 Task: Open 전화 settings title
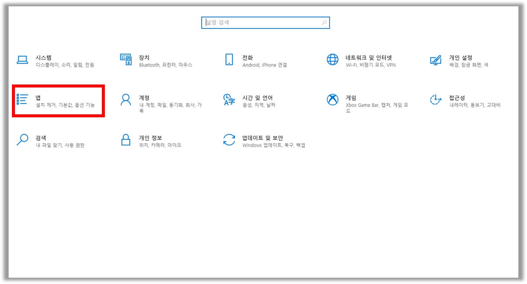(x=248, y=58)
